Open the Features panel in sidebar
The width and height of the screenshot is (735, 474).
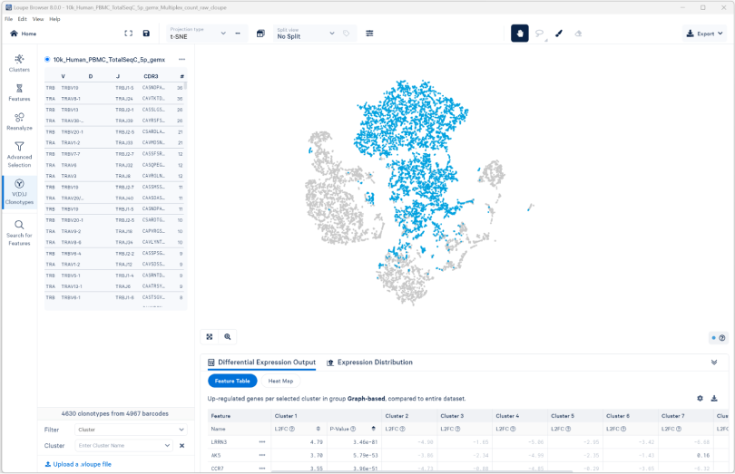click(19, 92)
